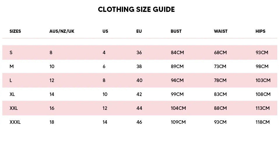Click the Clothing Size Guide title
The image size is (279, 142).
136,10
